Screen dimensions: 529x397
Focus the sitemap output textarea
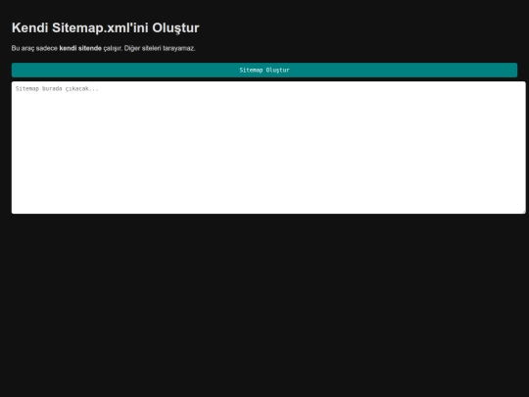click(x=268, y=147)
